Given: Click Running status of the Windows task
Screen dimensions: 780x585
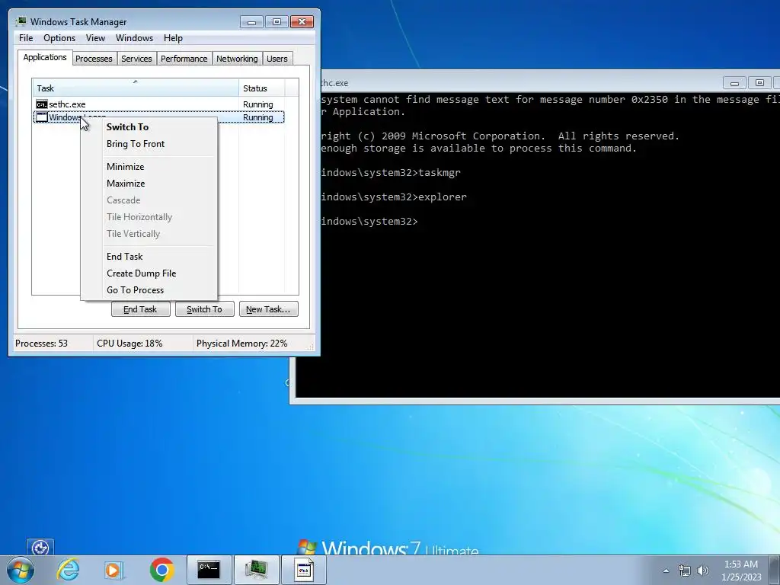Looking at the screenshot, I should 257,117.
